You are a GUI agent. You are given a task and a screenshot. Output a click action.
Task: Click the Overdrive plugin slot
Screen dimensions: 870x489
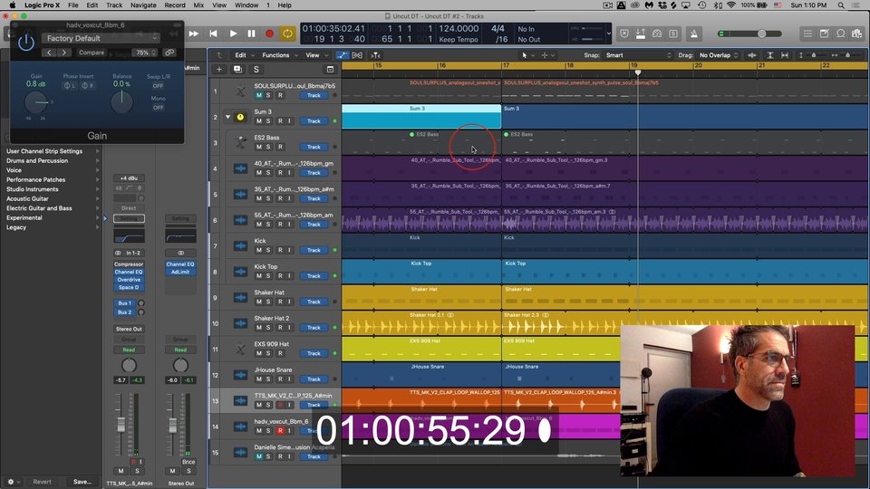click(x=129, y=280)
